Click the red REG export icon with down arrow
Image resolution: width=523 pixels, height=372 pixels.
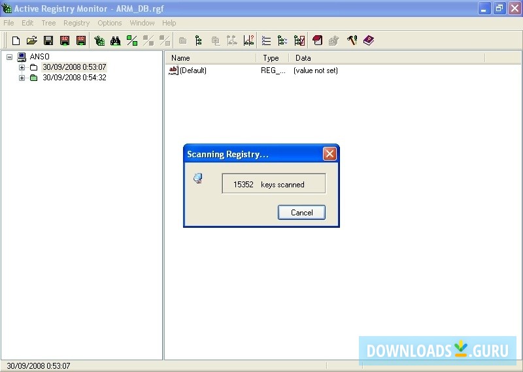coord(81,40)
